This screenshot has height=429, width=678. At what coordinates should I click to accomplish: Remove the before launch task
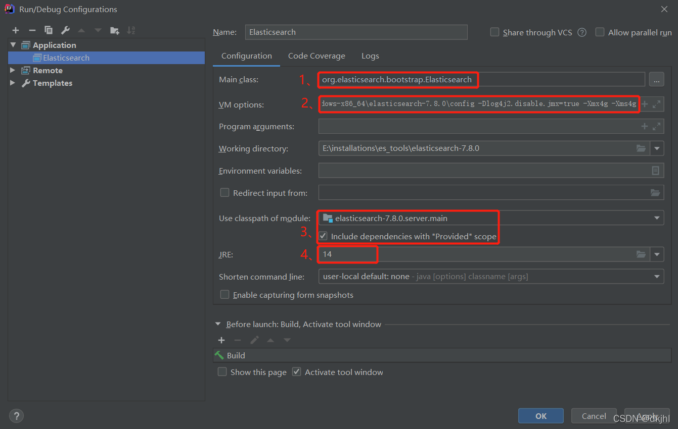pyautogui.click(x=238, y=340)
